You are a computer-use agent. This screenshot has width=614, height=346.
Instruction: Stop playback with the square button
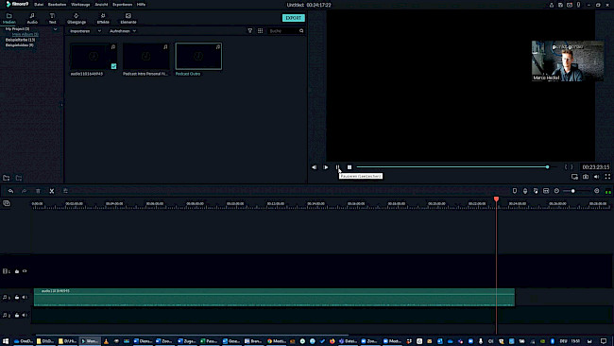pyautogui.click(x=350, y=167)
